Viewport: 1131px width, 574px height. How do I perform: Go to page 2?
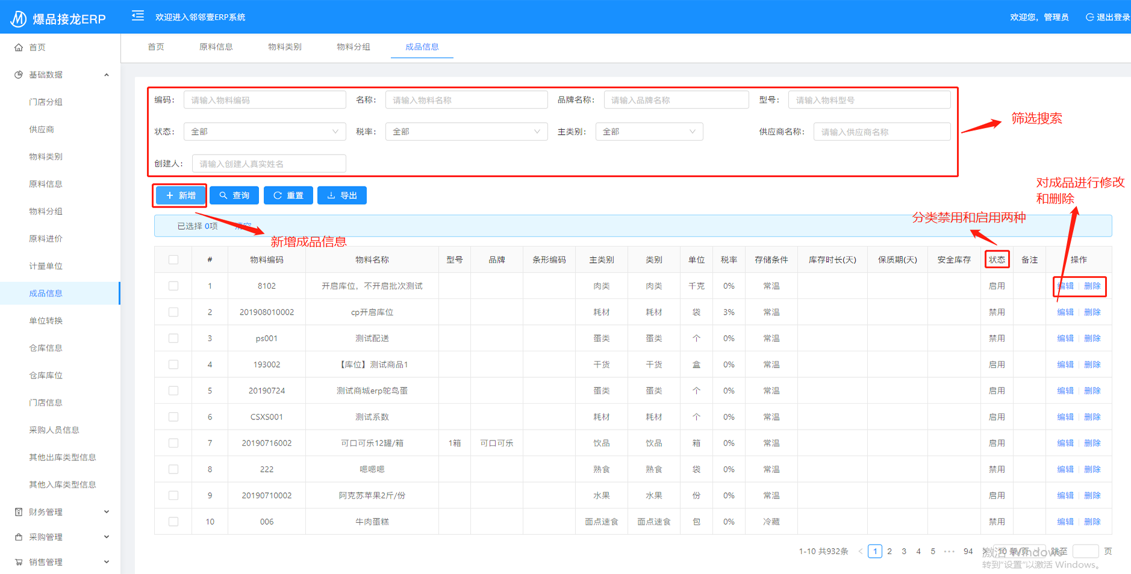(890, 551)
